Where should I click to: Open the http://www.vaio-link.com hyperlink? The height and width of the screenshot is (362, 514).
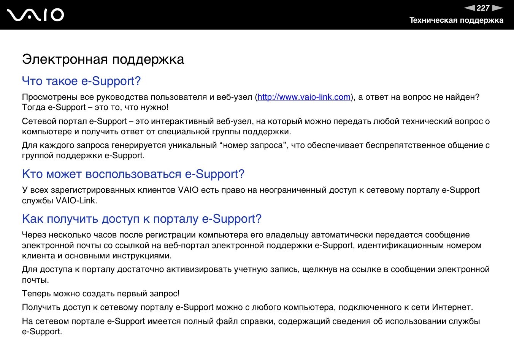[304, 97]
